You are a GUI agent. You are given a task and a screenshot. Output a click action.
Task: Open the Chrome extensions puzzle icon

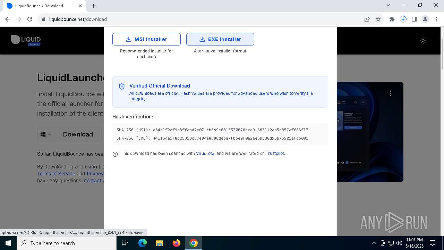click(x=392, y=19)
